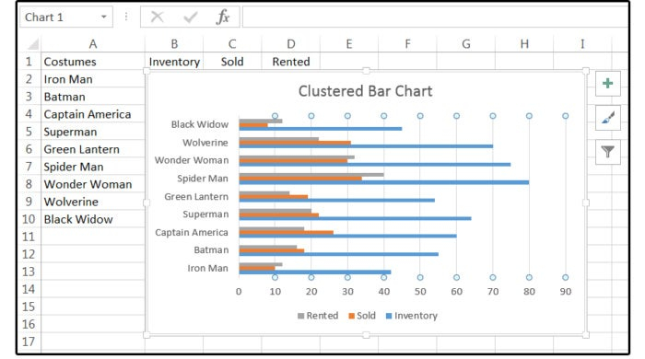Select column E header
Screen dimensions: 645x359
(349, 44)
